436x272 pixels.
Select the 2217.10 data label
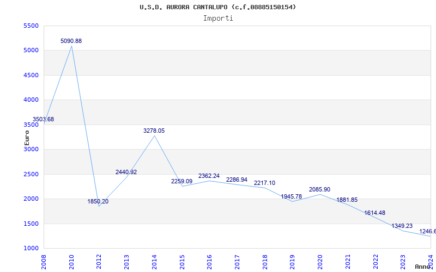[x=264, y=183]
